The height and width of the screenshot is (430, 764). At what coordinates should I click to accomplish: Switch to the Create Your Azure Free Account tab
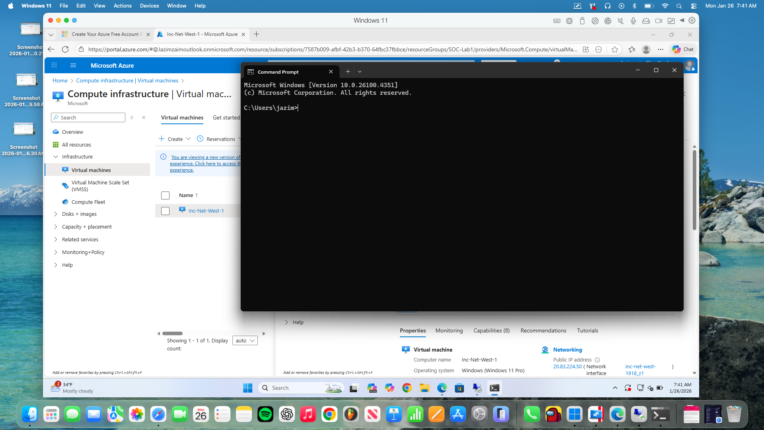[105, 34]
